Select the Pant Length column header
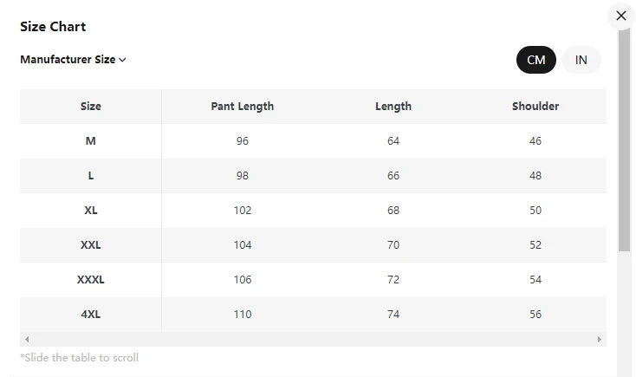Screen dimensions: 636x377 [242, 107]
